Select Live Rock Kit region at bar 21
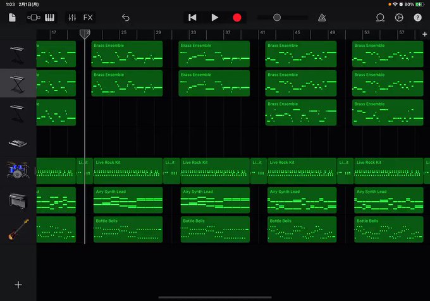 pos(128,171)
